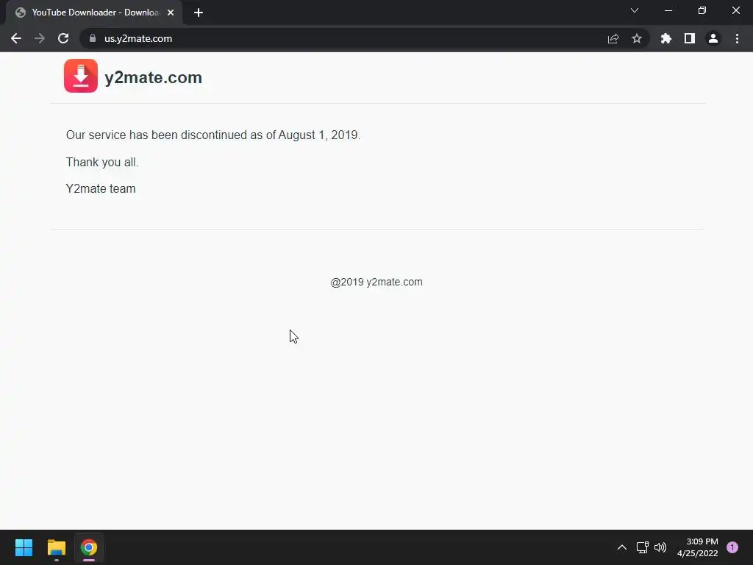
Task: Go back to the previous page
Action: (x=16, y=38)
